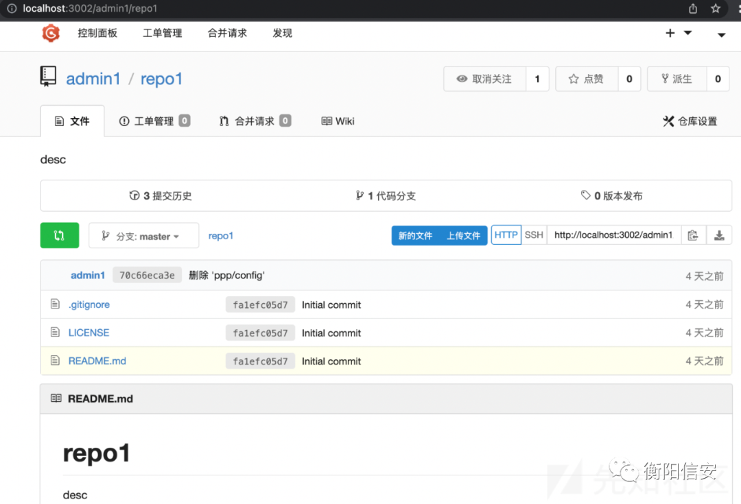Click the site info icon in address bar
This screenshot has height=504, width=741.
coord(12,8)
